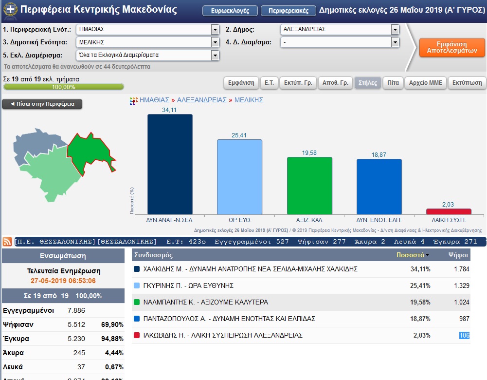The height and width of the screenshot is (380, 487).
Task: Switch to Ευρωεκλογές tab
Action: point(230,11)
